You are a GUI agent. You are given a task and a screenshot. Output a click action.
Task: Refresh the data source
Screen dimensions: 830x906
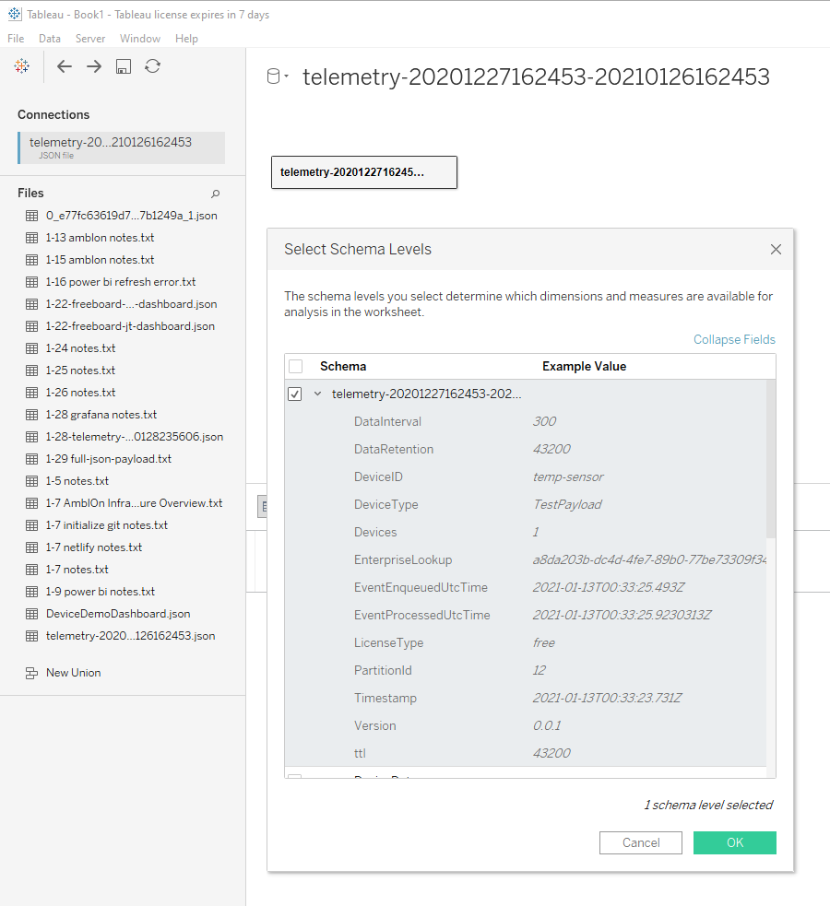click(152, 65)
